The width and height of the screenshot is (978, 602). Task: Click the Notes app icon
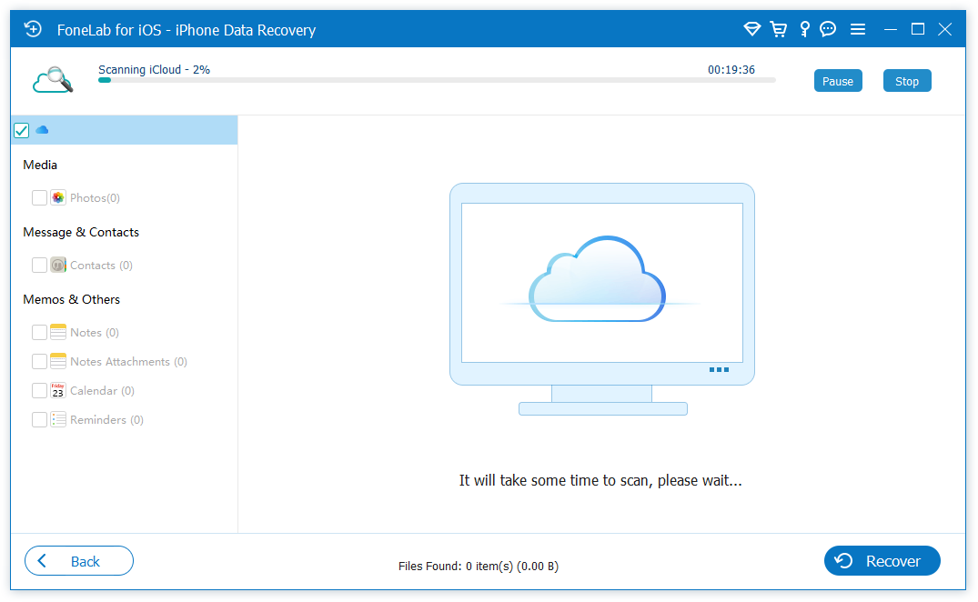(58, 332)
